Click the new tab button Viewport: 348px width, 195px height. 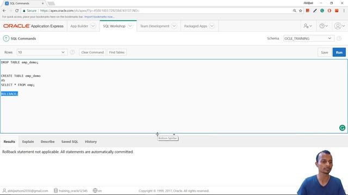[x=51, y=3]
